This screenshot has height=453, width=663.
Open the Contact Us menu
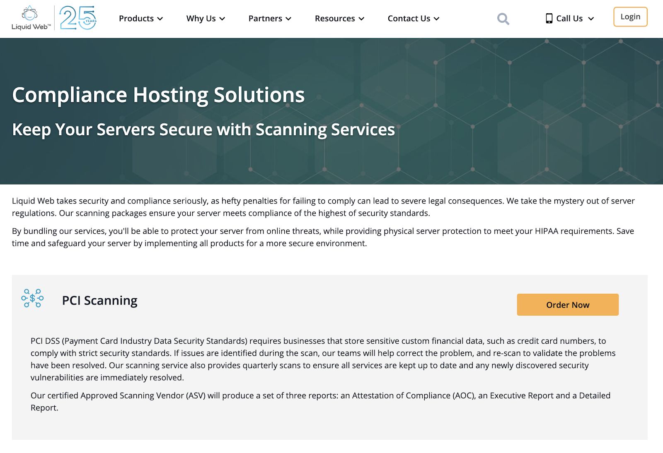(414, 19)
